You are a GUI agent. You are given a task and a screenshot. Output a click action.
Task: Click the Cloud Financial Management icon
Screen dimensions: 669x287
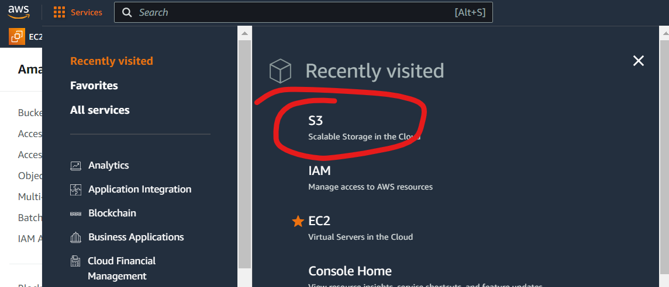pyautogui.click(x=75, y=261)
